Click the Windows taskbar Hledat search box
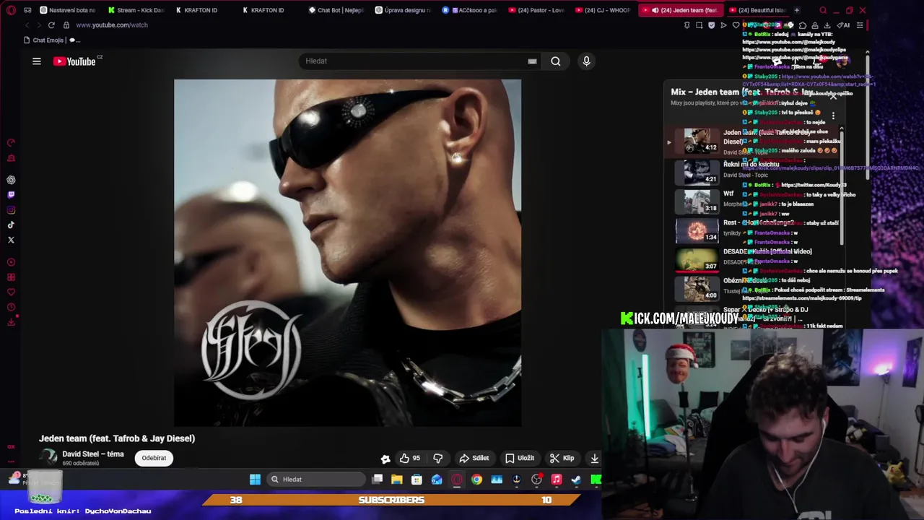Viewport: 924px width, 520px height. coord(315,480)
